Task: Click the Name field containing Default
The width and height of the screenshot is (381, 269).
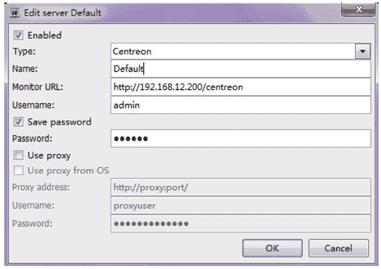Action: [x=240, y=70]
